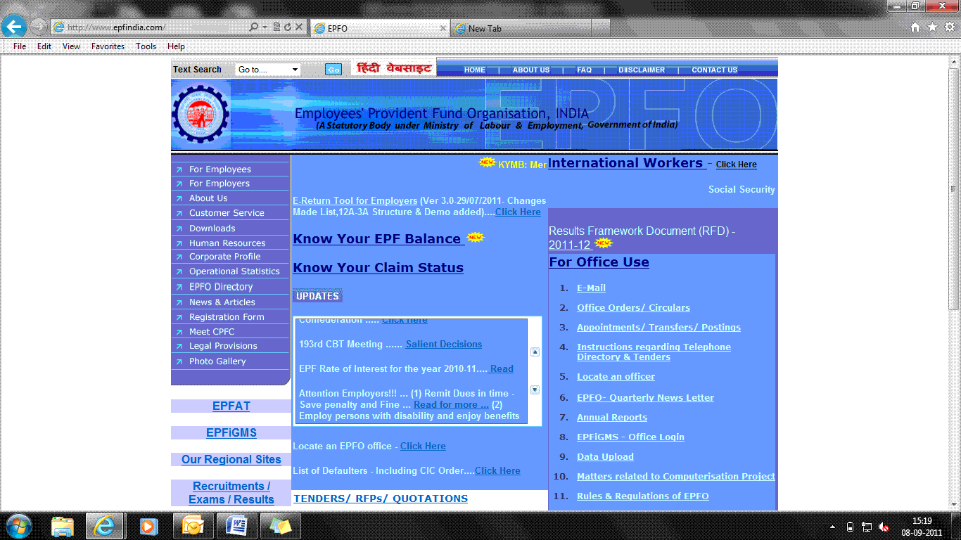The image size is (961, 540).
Task: Click the muted volume tray icon
Action: tap(884, 527)
